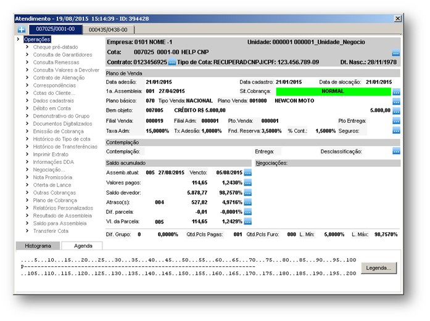Open the Histograma tab

(x=38, y=246)
